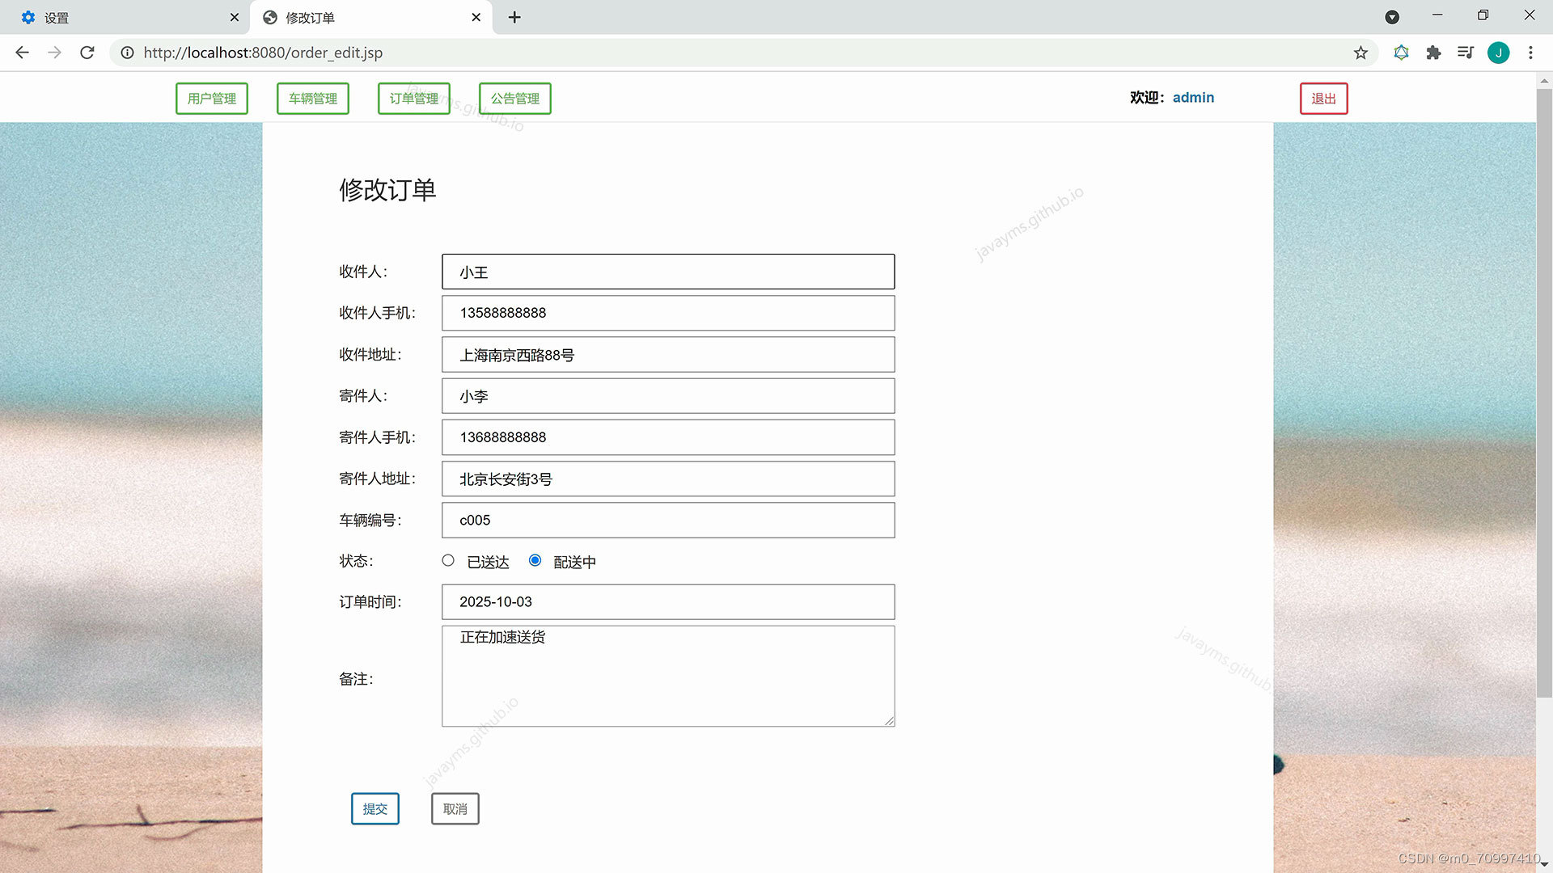The image size is (1553, 873).
Task: Open the extensions puzzle icon
Action: pyautogui.click(x=1433, y=53)
